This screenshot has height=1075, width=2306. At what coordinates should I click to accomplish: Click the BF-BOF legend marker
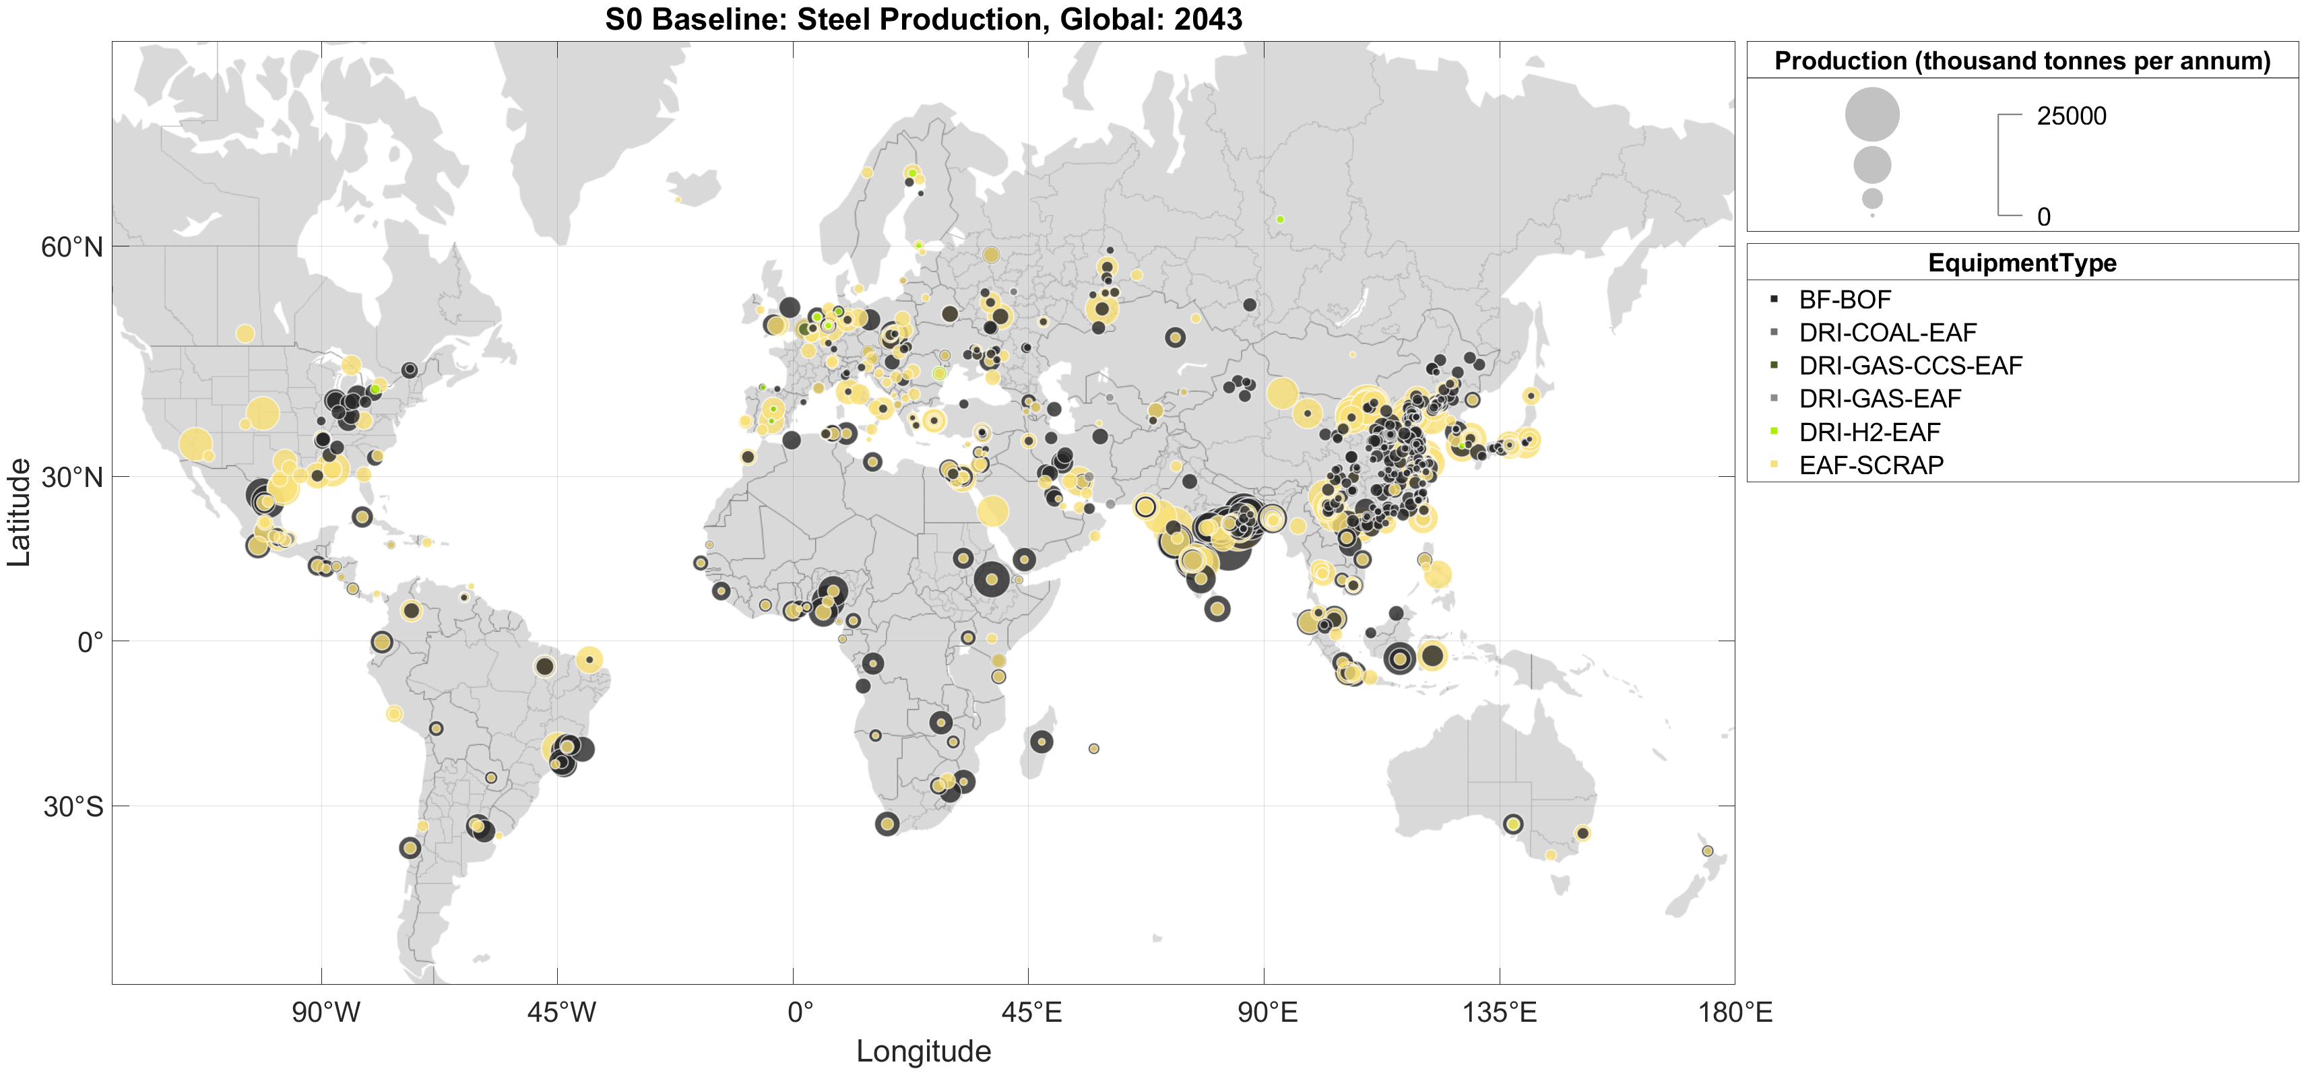(x=1774, y=299)
